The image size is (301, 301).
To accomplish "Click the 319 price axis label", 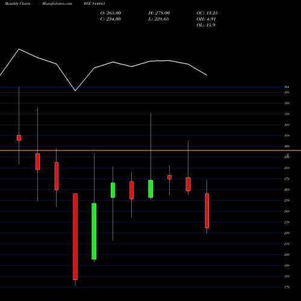I will pos(287,135).
